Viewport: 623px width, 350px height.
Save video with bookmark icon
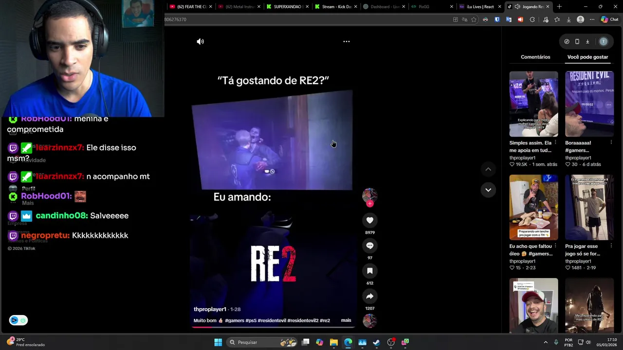(370, 271)
